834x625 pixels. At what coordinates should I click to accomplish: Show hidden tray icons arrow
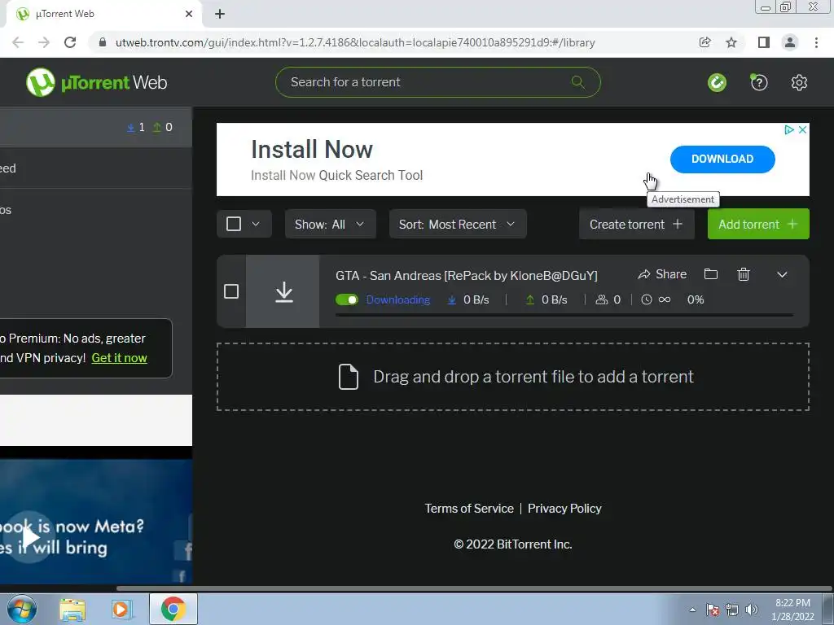click(x=692, y=610)
